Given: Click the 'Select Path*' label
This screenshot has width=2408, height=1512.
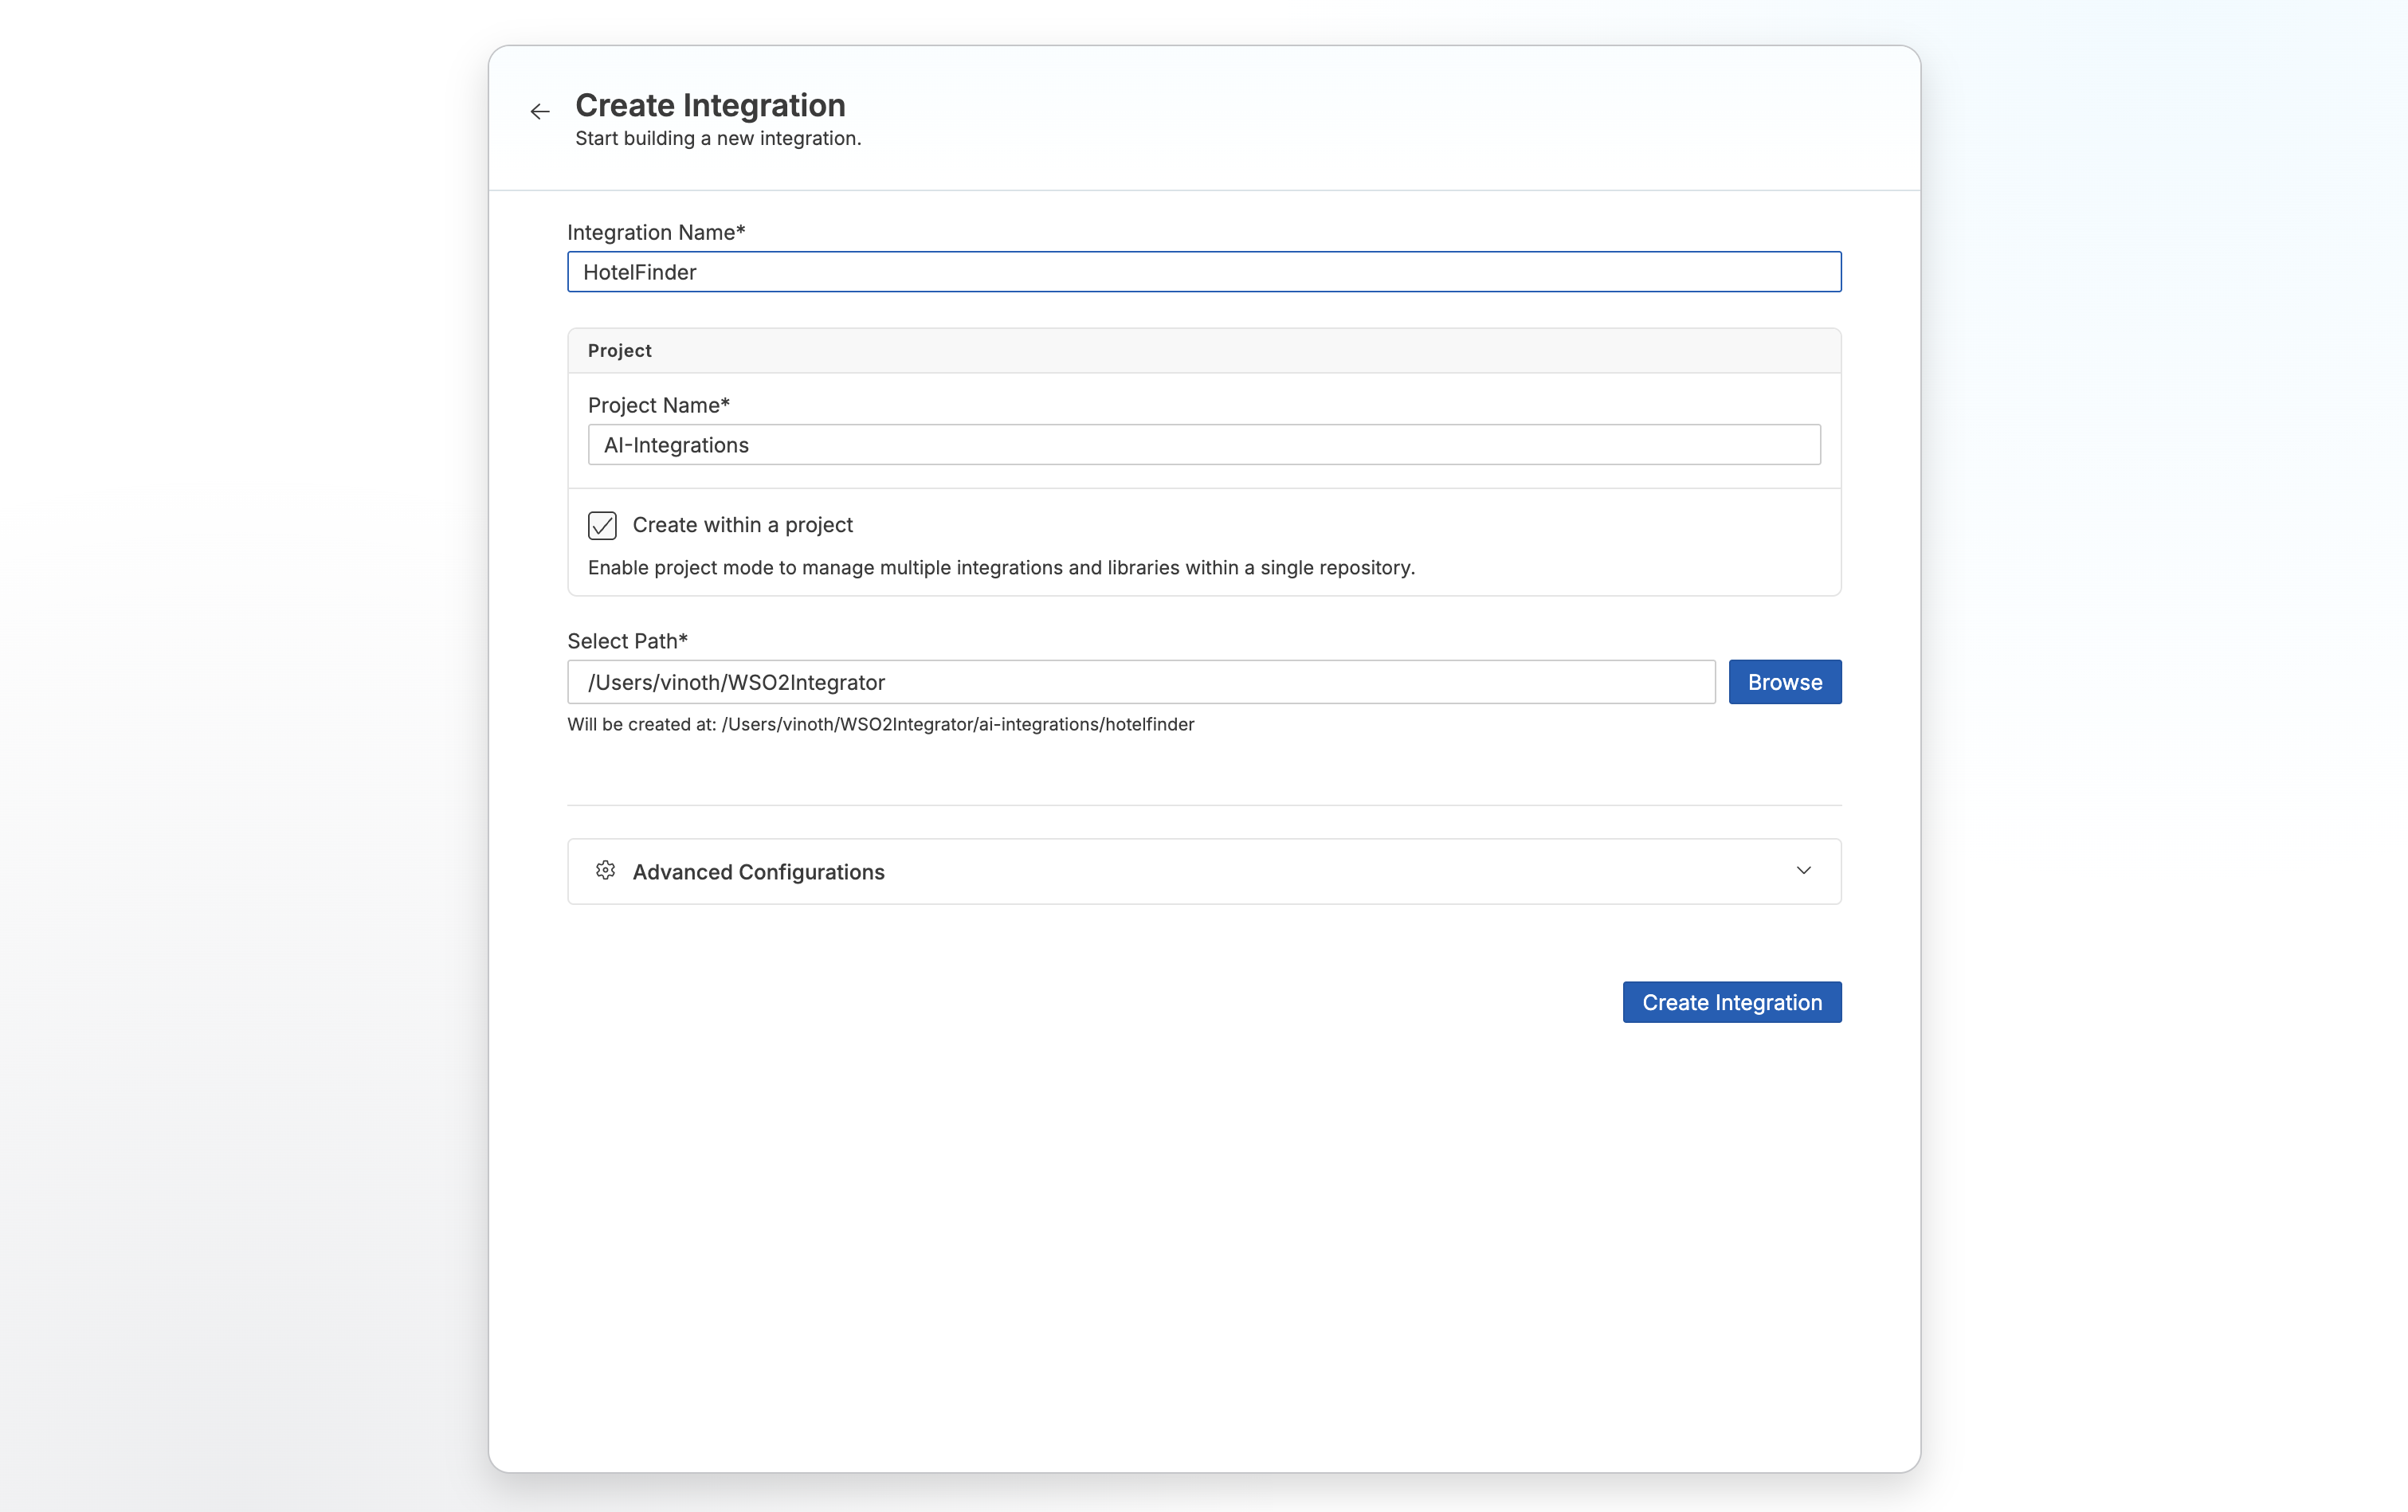Looking at the screenshot, I should [627, 641].
